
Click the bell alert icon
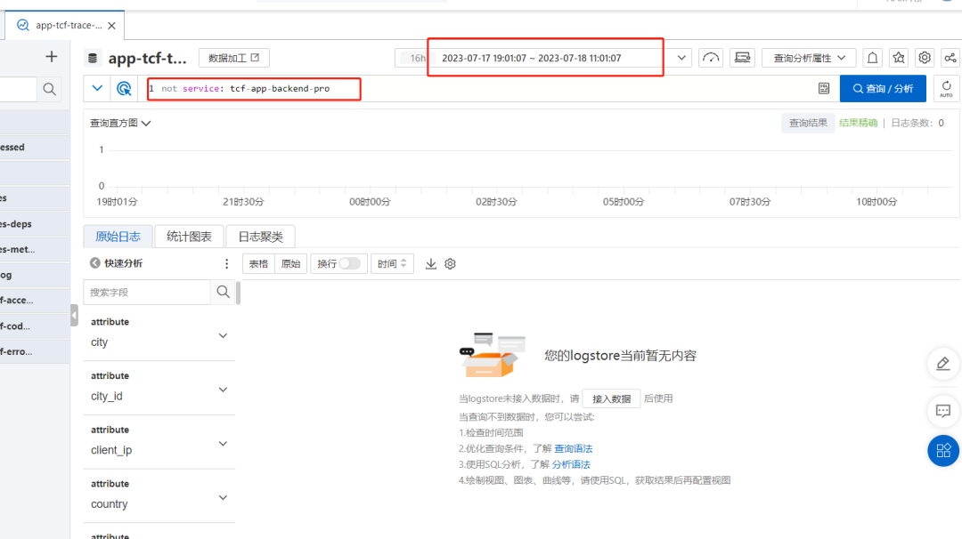click(x=872, y=58)
